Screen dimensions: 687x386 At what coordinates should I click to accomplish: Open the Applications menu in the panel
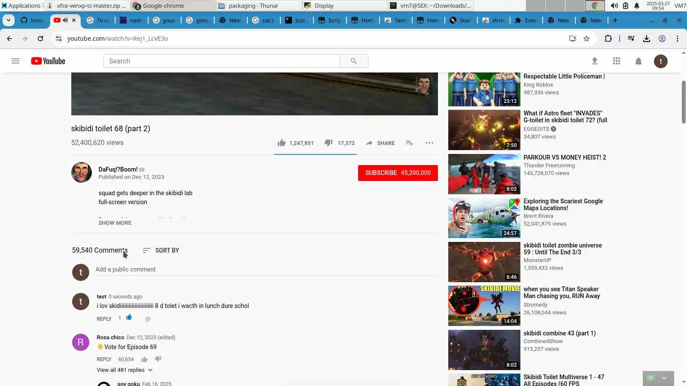pyautogui.click(x=21, y=6)
